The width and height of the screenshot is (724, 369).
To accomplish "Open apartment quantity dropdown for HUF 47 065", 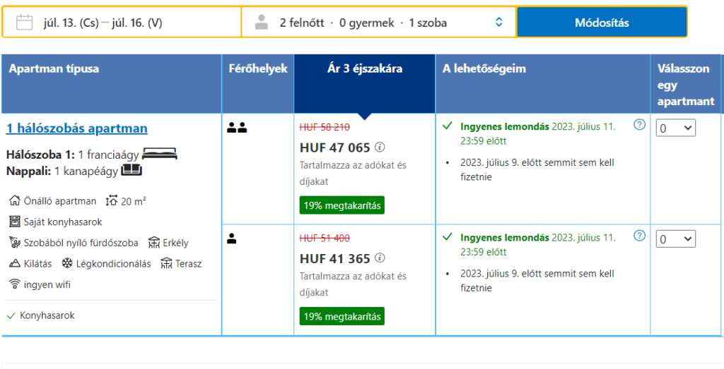I will 675,128.
